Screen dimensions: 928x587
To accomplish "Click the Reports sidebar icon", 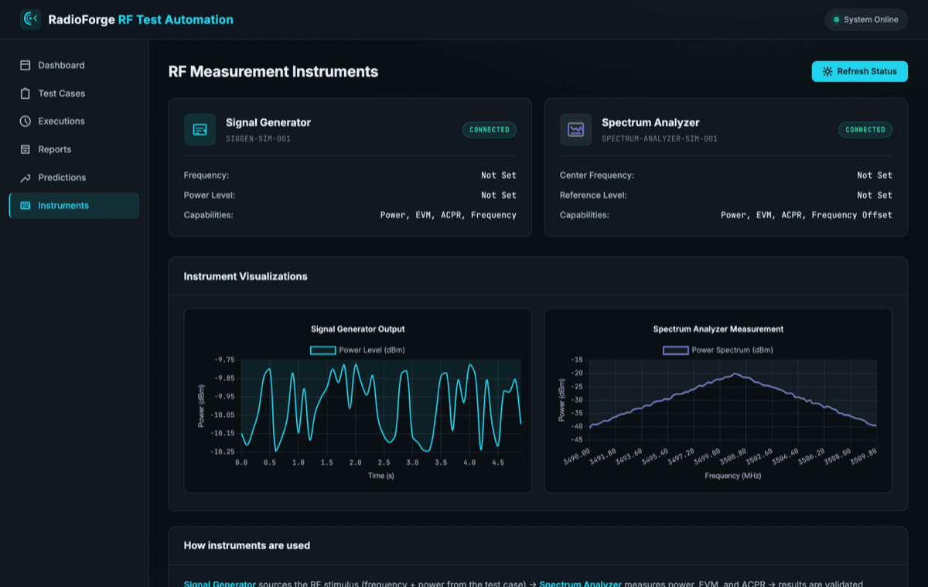I will pyautogui.click(x=25, y=149).
